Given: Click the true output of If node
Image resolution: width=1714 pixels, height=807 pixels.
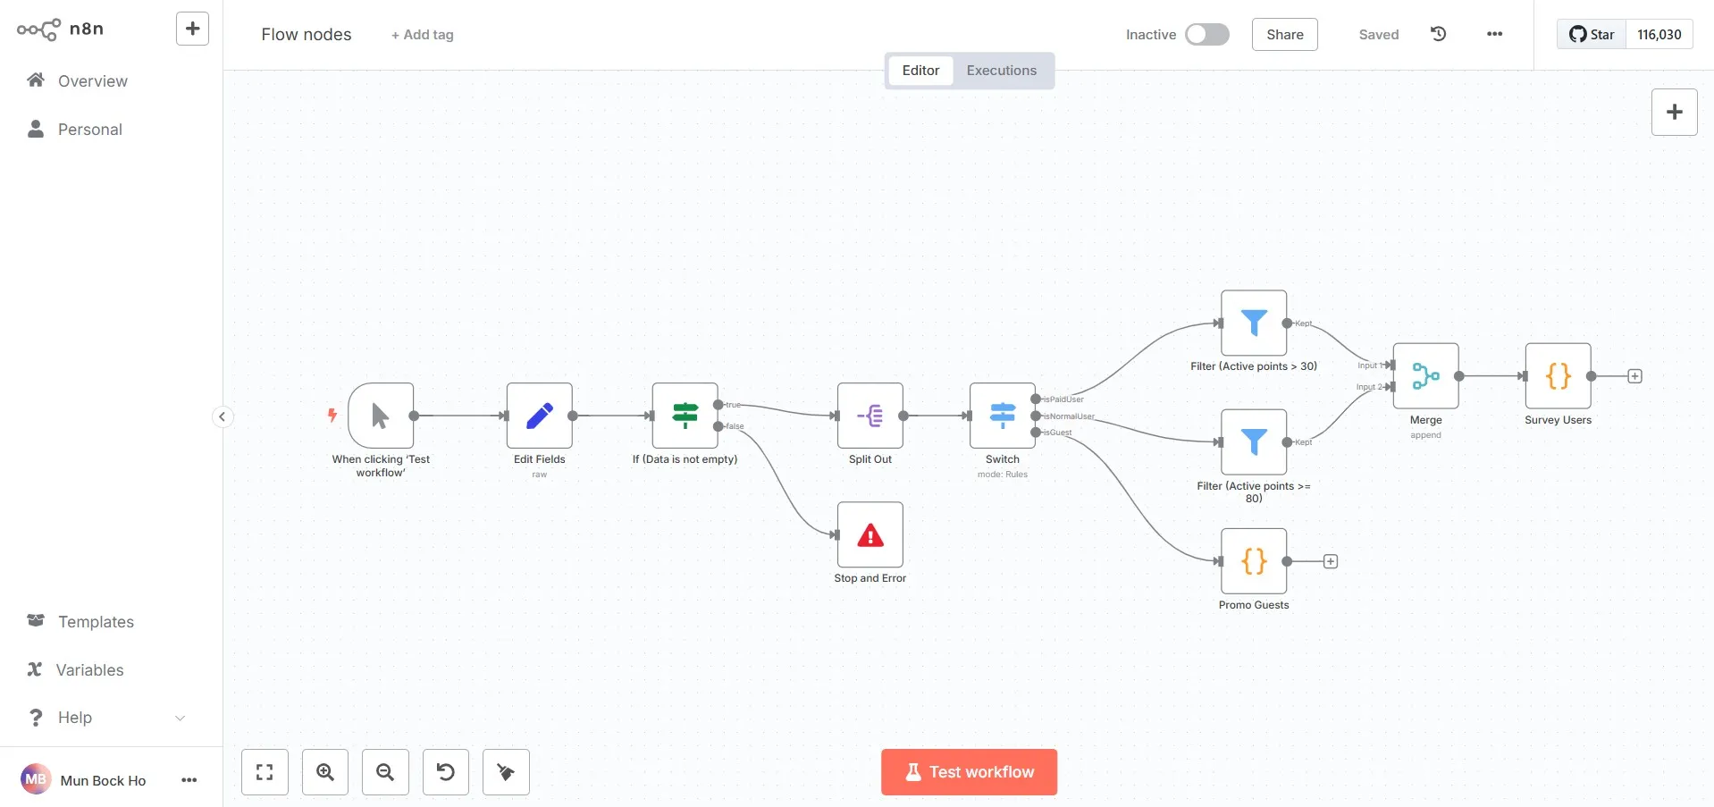Looking at the screenshot, I should pyautogui.click(x=718, y=405).
